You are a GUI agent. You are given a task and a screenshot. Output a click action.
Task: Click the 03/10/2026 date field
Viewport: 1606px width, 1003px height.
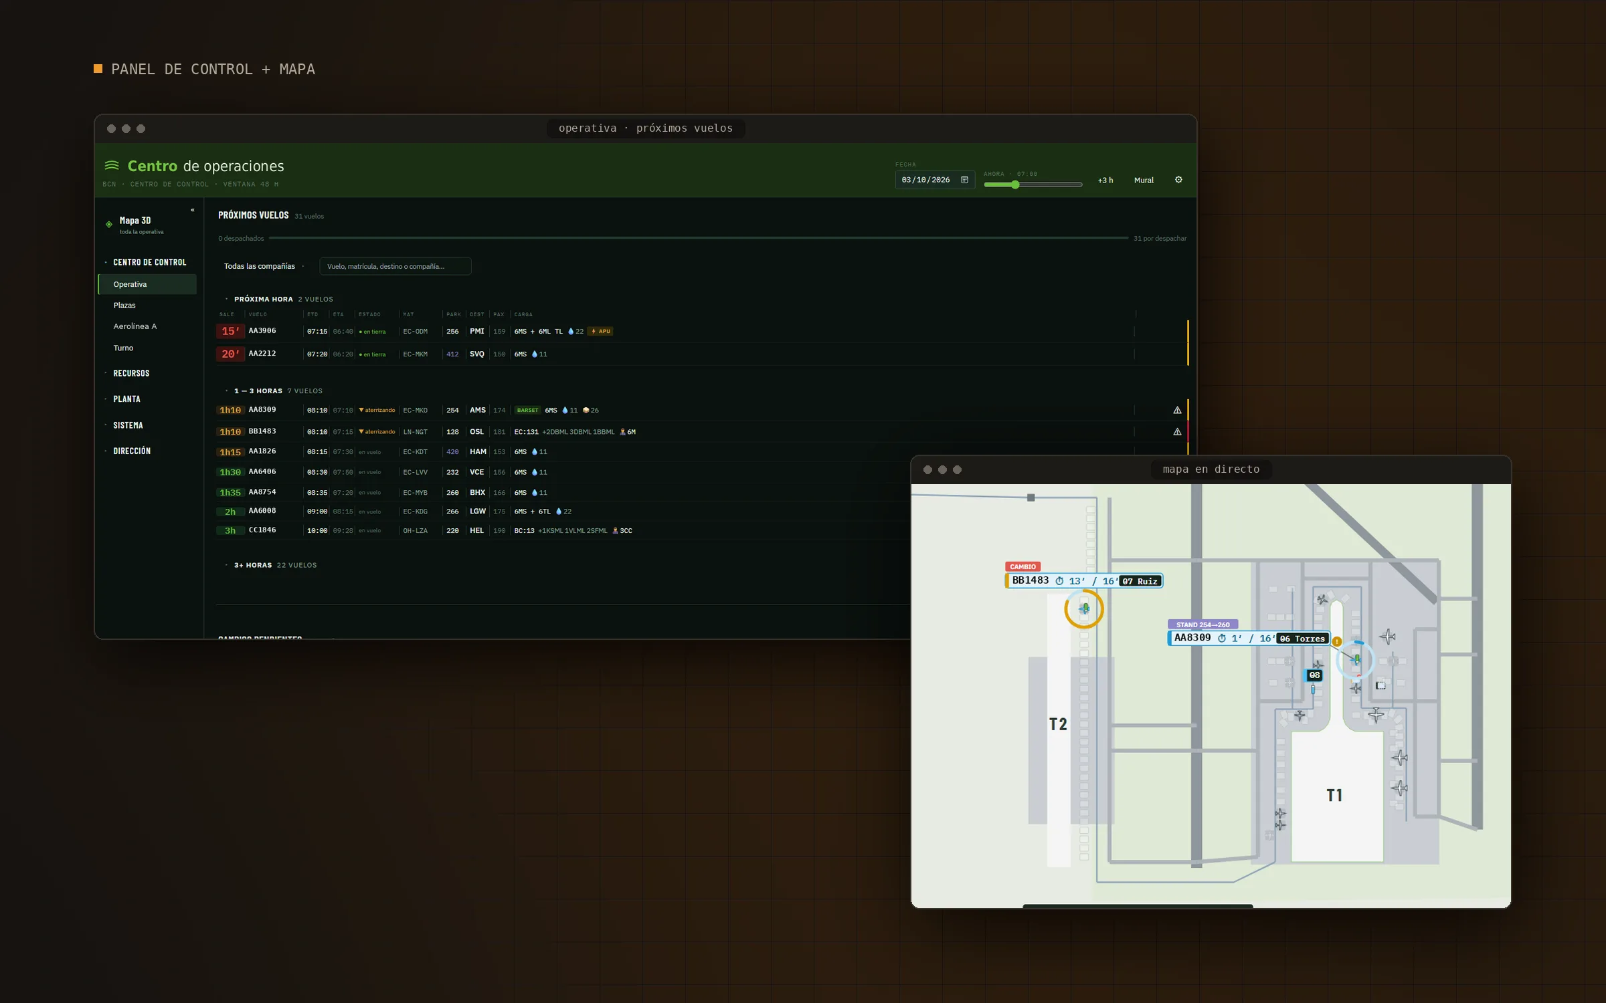(x=935, y=180)
